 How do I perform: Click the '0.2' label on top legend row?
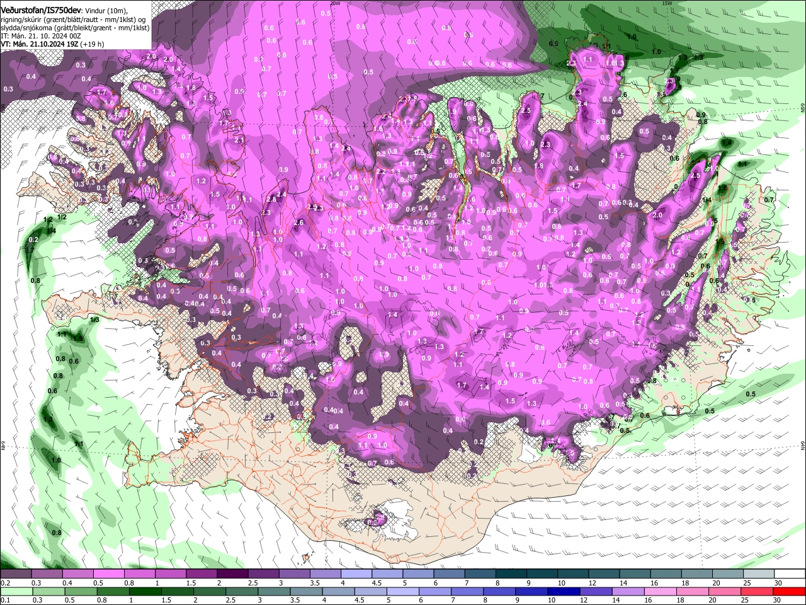click(x=5, y=583)
